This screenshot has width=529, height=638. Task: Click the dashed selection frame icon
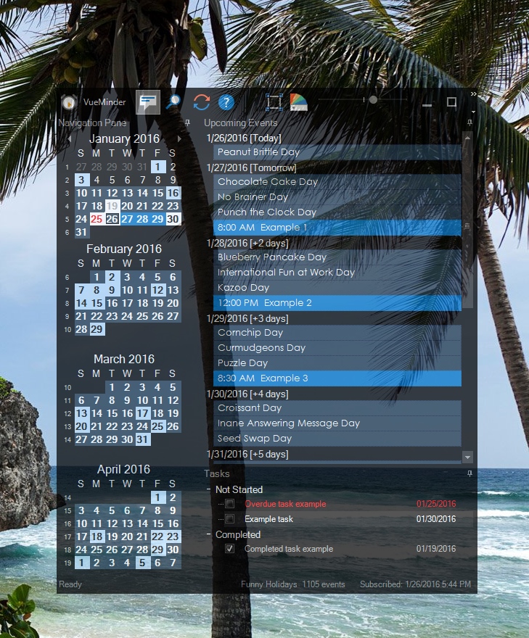click(x=274, y=102)
